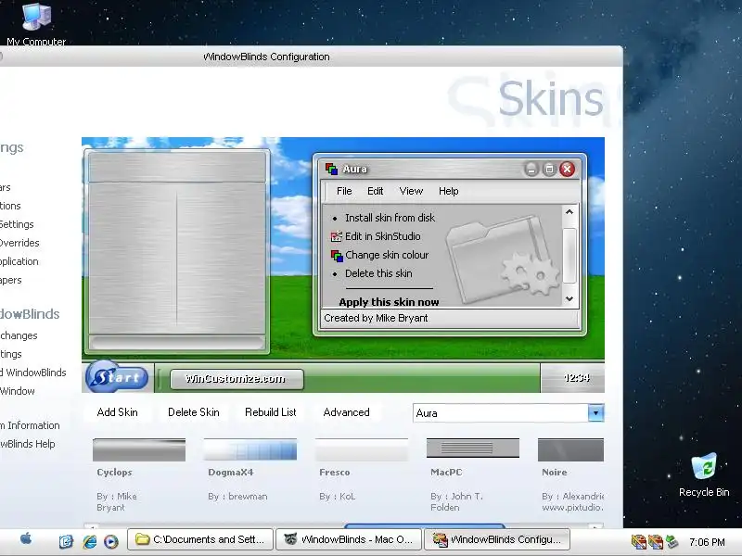Click Created by Mike Bryant status text

(376, 318)
